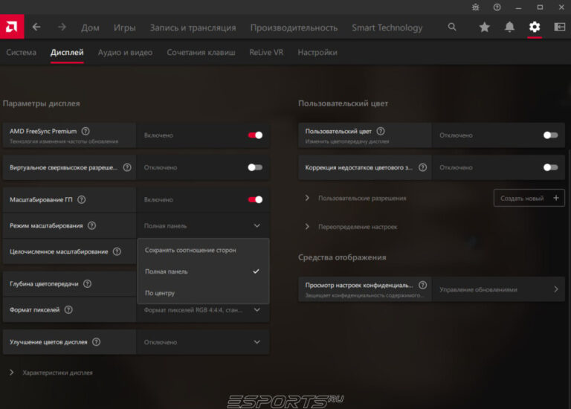The height and width of the screenshot is (409, 571).
Task: Switch to the Настройки tab
Action: 317,53
